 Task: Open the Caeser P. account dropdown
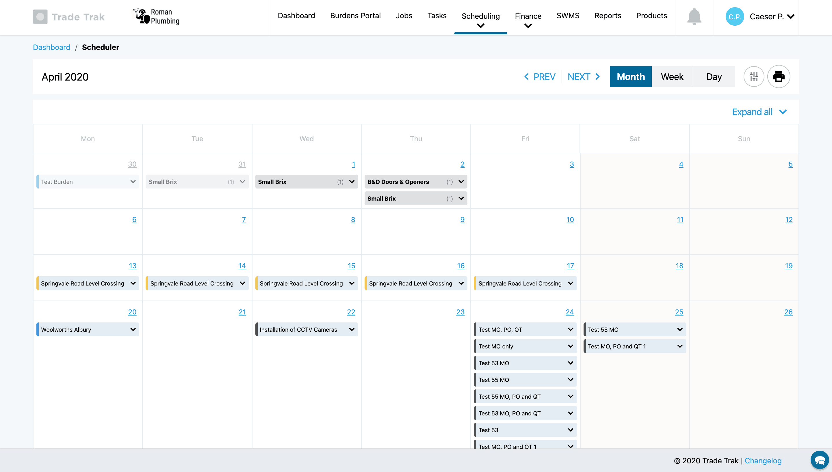tap(771, 16)
